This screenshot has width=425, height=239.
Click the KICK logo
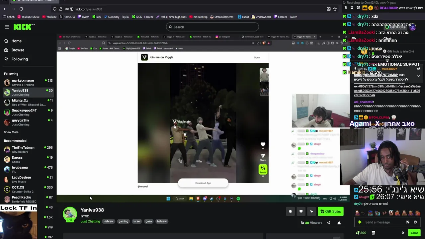click(x=24, y=27)
